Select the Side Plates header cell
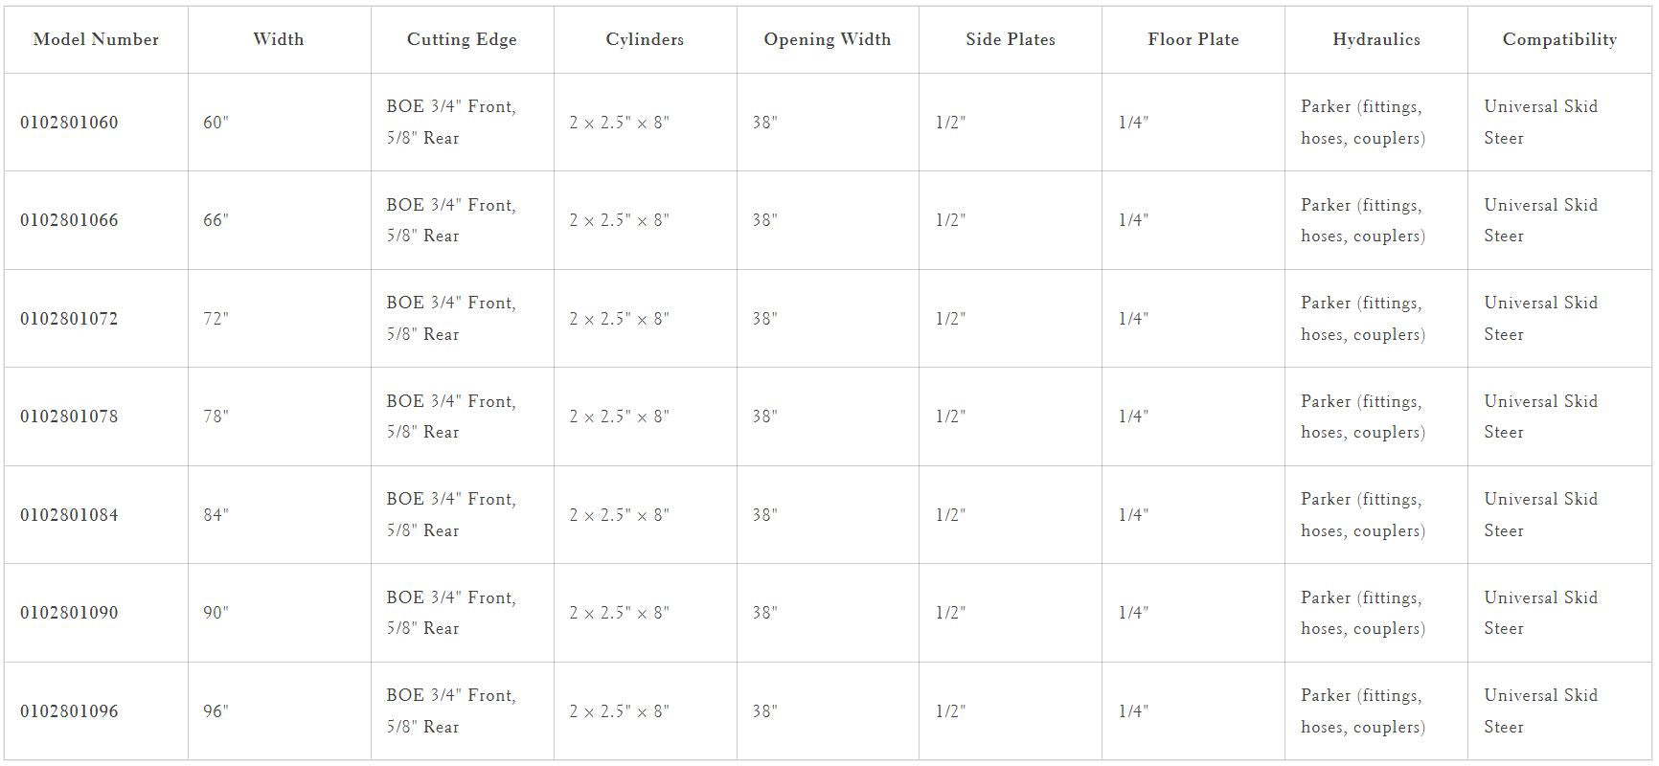This screenshot has width=1659, height=766. coord(1011,39)
